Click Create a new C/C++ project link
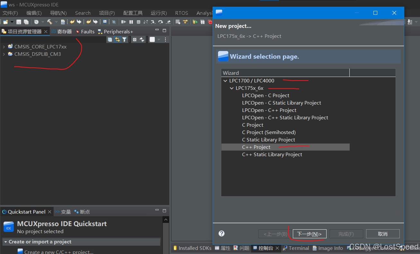Screen dimensions: 420x254 [x=59, y=252]
